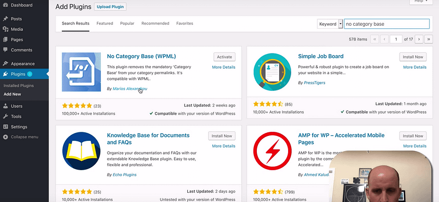Open More Details for Simple Job Board

415,67
